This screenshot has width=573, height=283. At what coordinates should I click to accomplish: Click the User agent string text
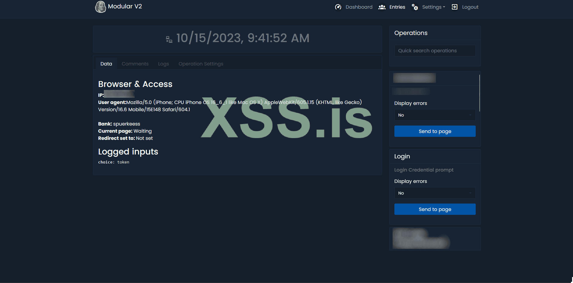230,106
